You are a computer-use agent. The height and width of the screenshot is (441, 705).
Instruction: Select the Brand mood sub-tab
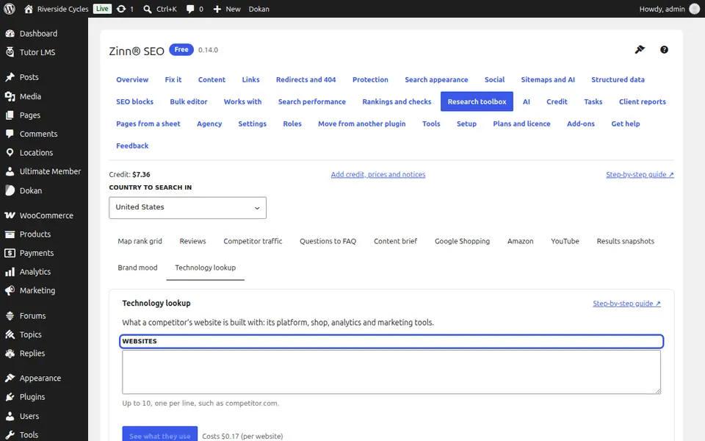coord(137,268)
